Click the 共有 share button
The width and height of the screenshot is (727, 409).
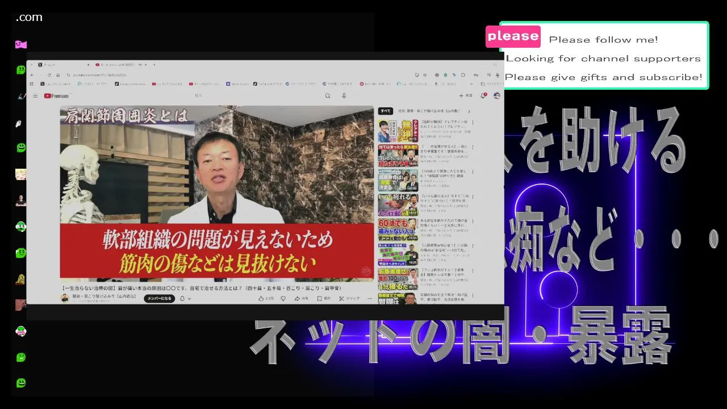pos(302,298)
